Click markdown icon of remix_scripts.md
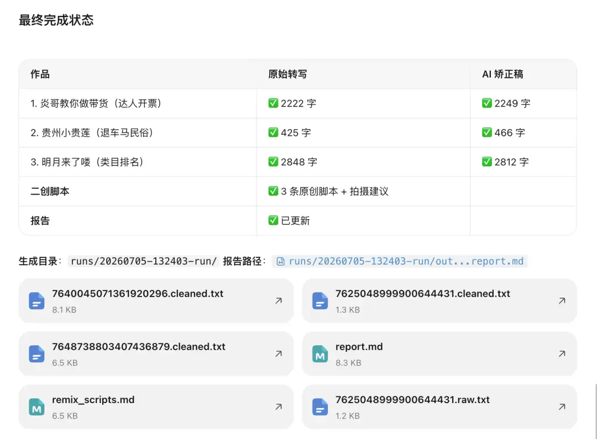 click(x=36, y=406)
